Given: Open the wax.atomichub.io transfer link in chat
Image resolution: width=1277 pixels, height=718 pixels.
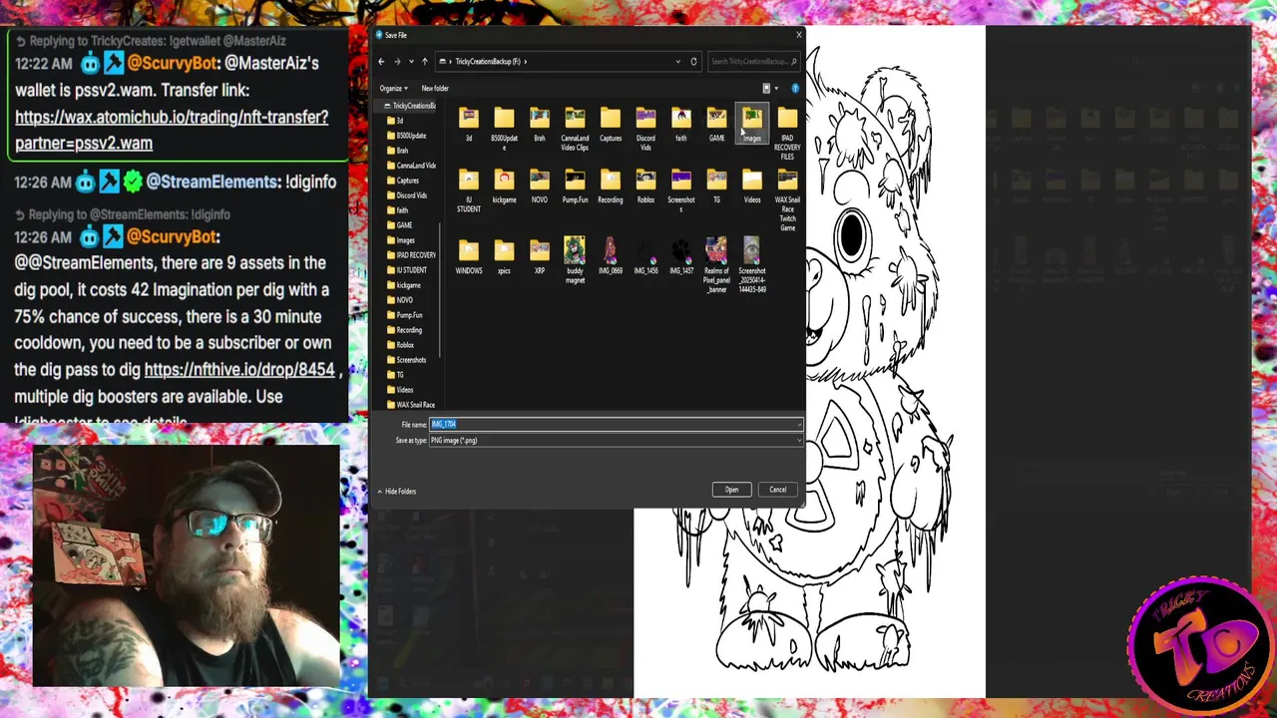Looking at the screenshot, I should point(171,130).
